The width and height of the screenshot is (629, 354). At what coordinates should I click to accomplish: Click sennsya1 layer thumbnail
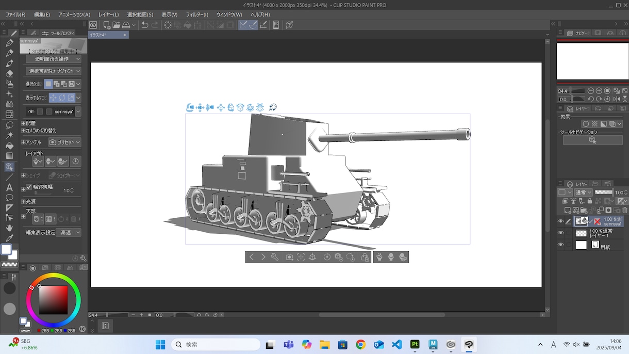(x=581, y=221)
